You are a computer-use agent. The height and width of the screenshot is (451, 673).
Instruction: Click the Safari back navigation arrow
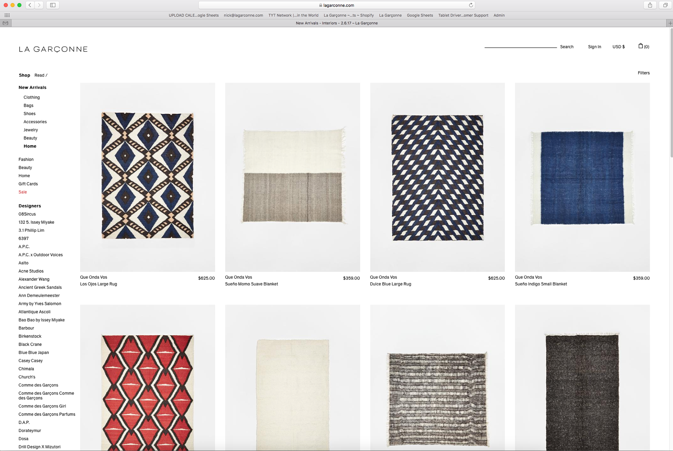click(x=30, y=5)
